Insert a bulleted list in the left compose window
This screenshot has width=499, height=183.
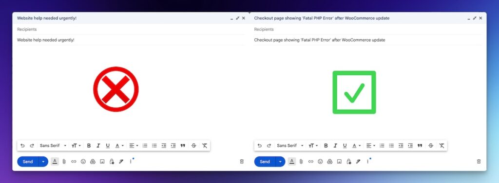click(x=154, y=146)
